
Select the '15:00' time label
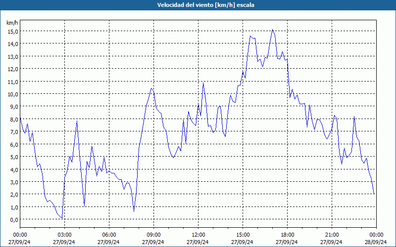[243, 235]
